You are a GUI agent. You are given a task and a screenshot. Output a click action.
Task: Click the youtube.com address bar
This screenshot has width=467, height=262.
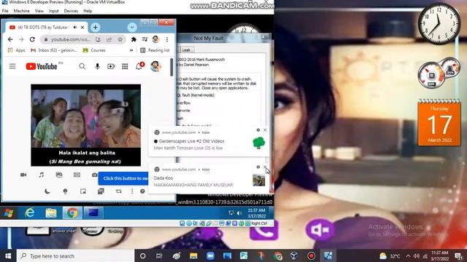point(70,39)
